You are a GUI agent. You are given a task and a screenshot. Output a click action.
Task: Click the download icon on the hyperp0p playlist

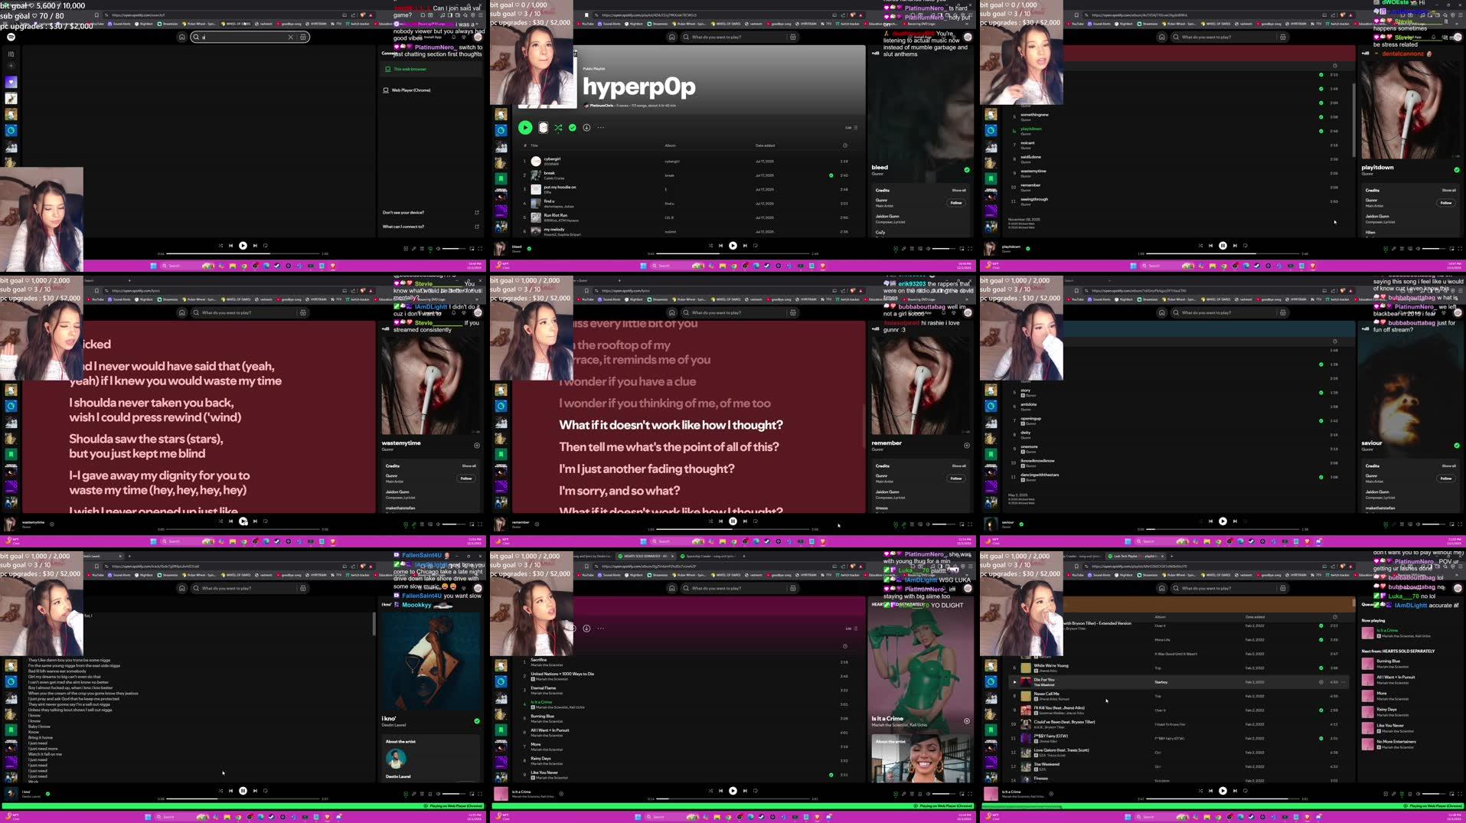(x=586, y=128)
